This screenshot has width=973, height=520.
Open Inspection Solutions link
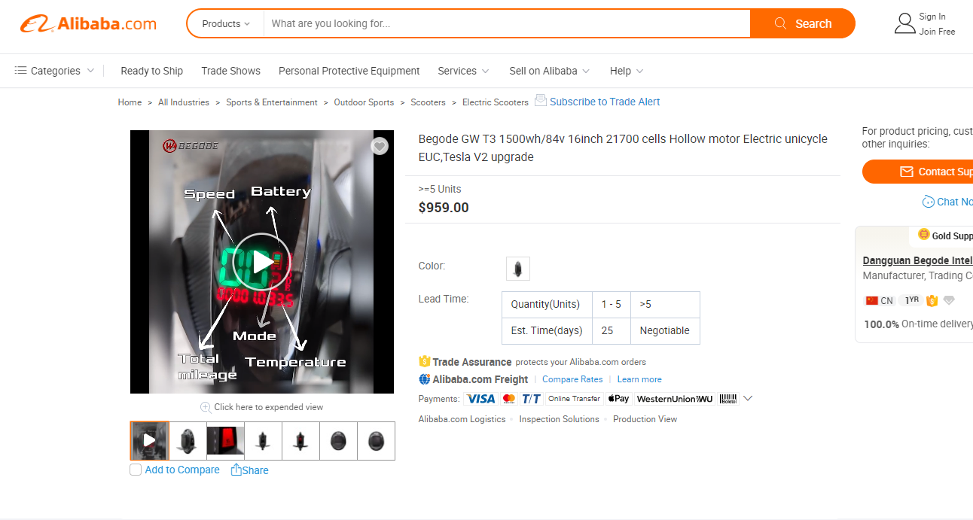[559, 419]
